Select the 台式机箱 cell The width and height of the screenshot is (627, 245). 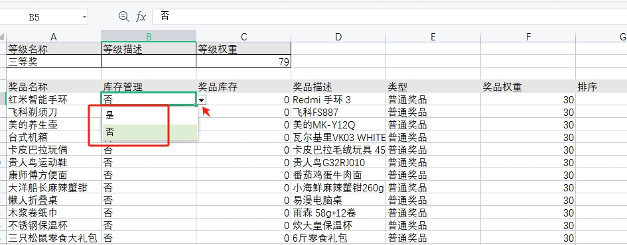coord(54,137)
